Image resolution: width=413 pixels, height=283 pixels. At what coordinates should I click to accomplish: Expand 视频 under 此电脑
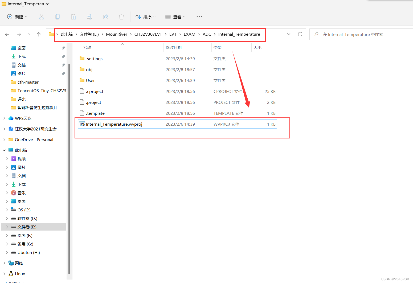coord(7,159)
